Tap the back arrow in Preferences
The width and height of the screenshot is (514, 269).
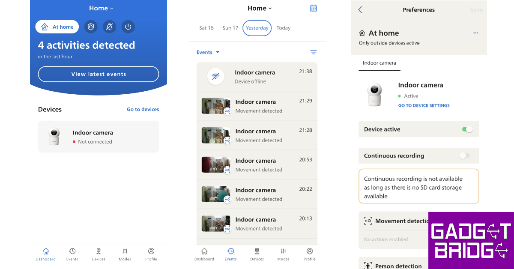(x=360, y=10)
